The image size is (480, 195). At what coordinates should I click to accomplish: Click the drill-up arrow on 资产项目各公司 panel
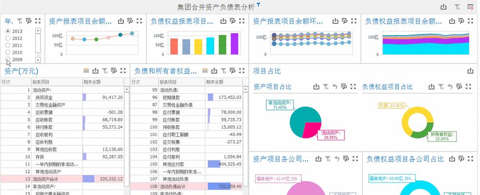pos(337,158)
